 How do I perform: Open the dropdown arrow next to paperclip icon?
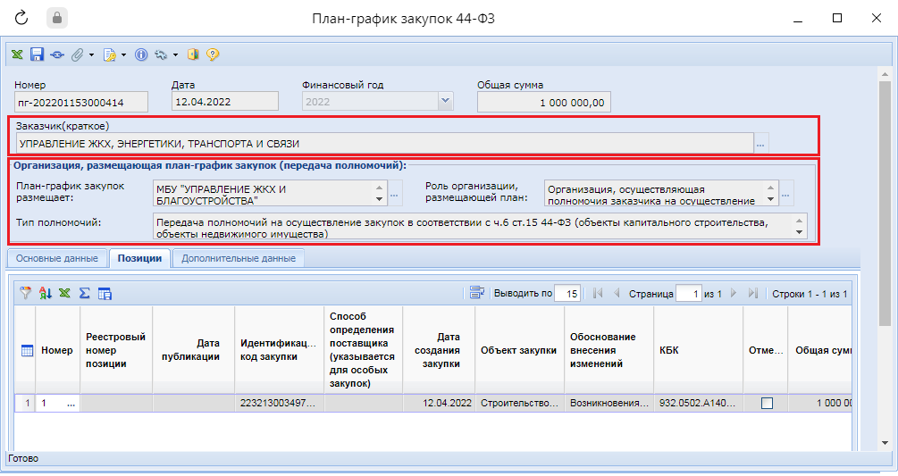[x=91, y=54]
